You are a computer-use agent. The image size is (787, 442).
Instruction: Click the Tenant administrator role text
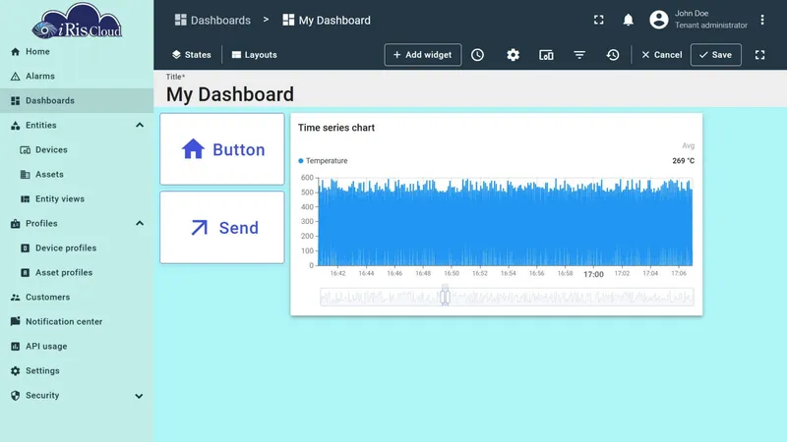pyautogui.click(x=710, y=26)
